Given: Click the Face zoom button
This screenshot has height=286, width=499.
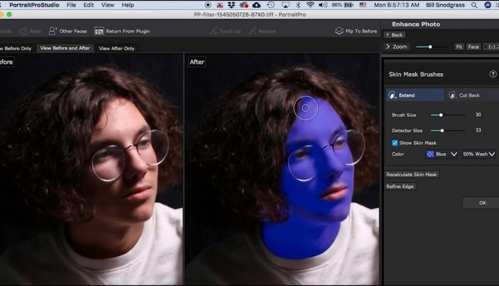Looking at the screenshot, I should (x=473, y=47).
